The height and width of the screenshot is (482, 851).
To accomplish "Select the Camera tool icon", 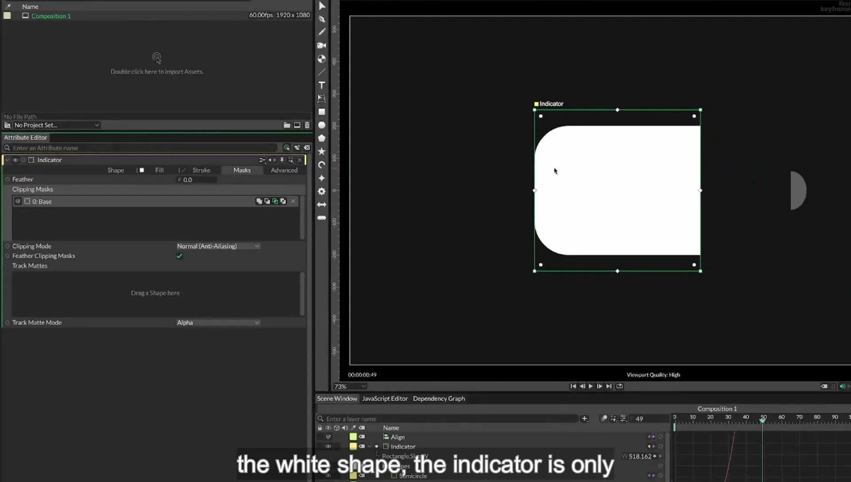I will click(322, 46).
